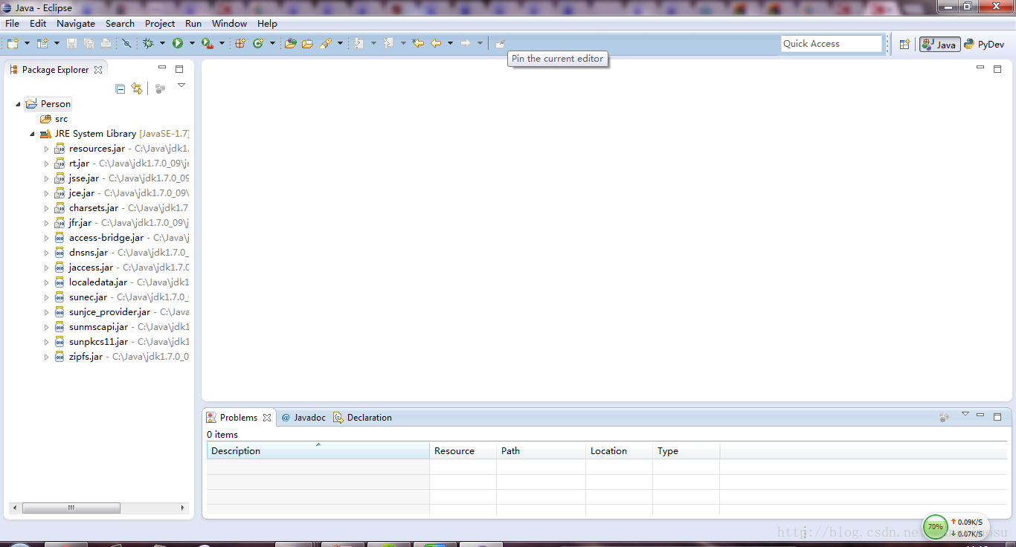
Task: Open the Problems view menu triangle
Action: pos(965,414)
